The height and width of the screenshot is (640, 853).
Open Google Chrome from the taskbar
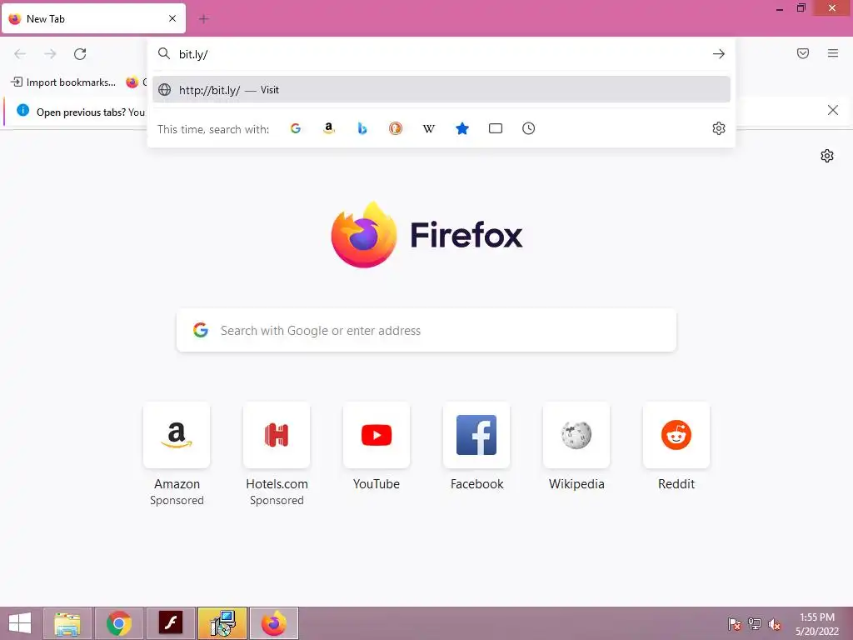click(119, 623)
